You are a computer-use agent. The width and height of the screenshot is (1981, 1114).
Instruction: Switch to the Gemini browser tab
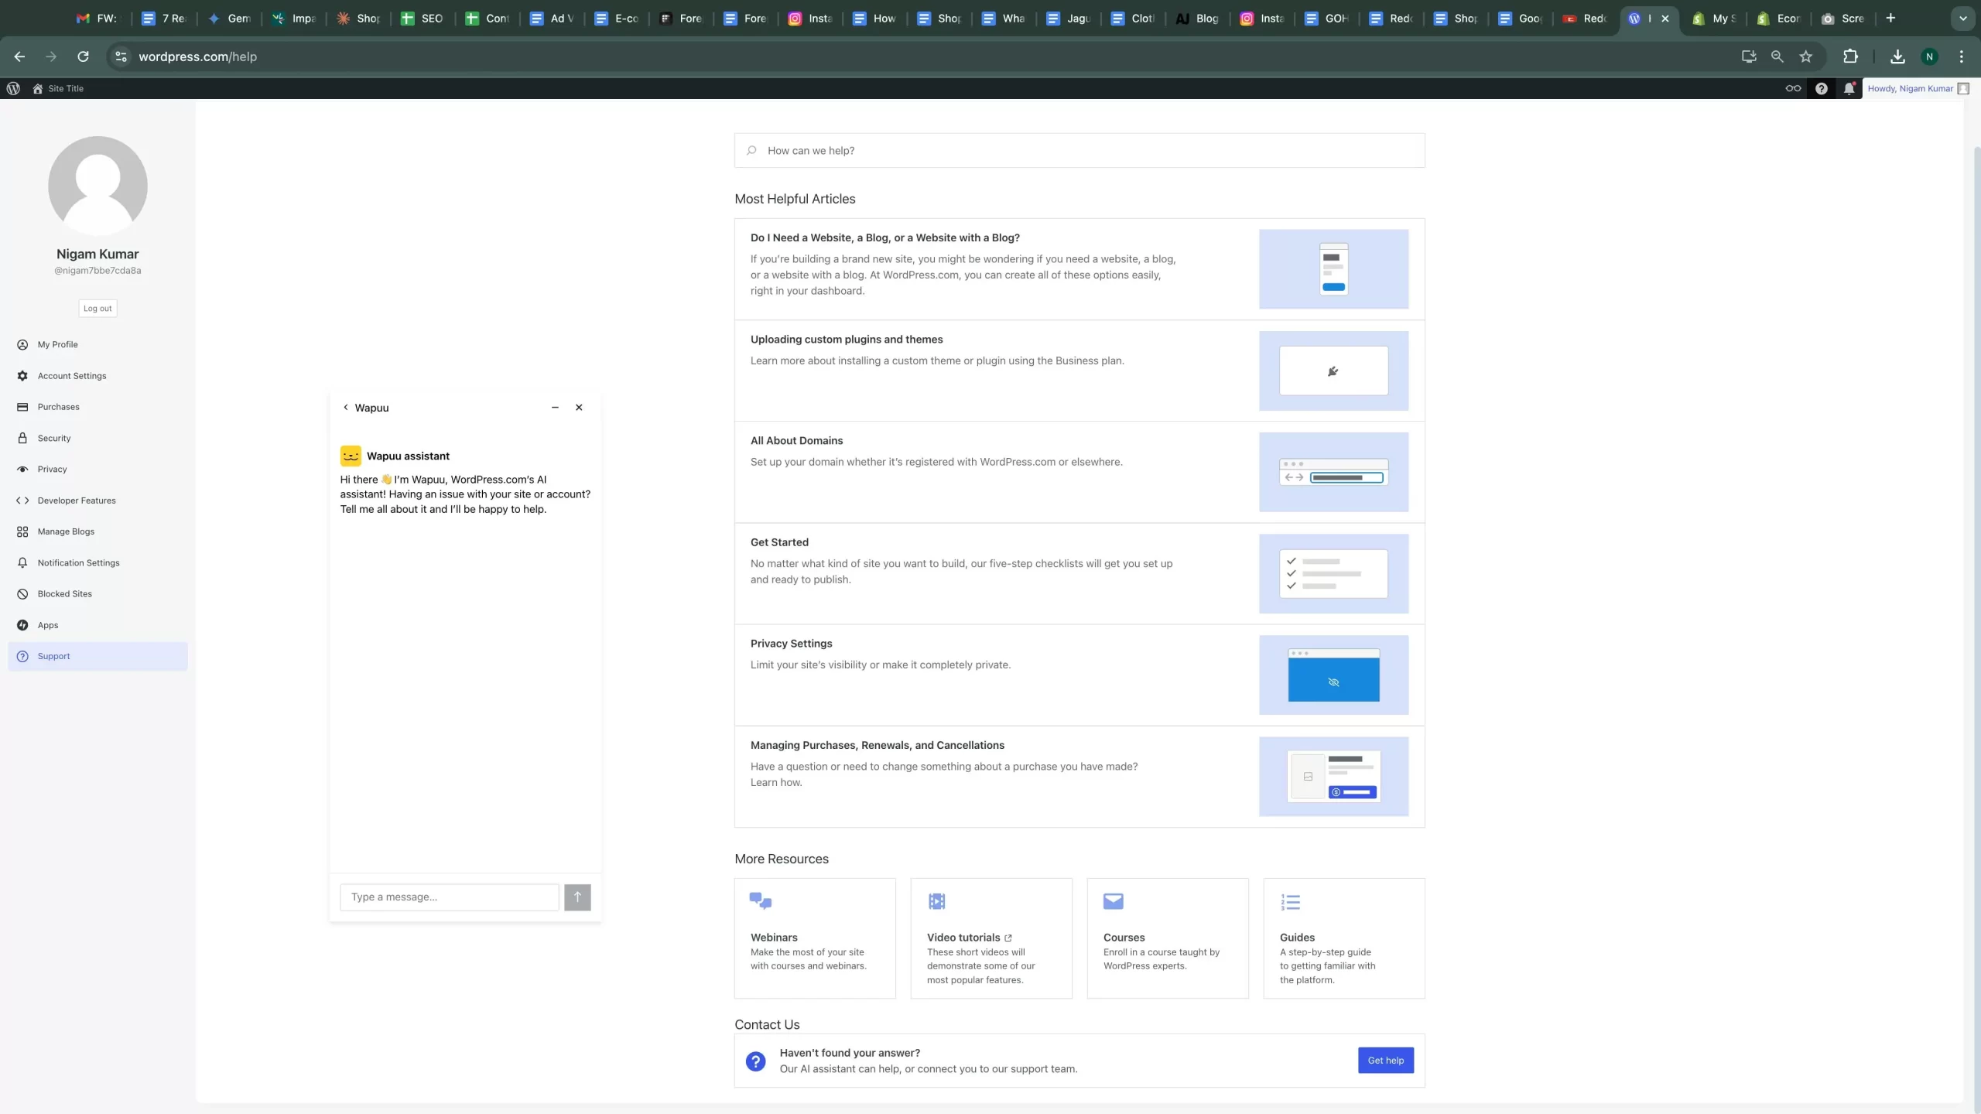coord(230,19)
